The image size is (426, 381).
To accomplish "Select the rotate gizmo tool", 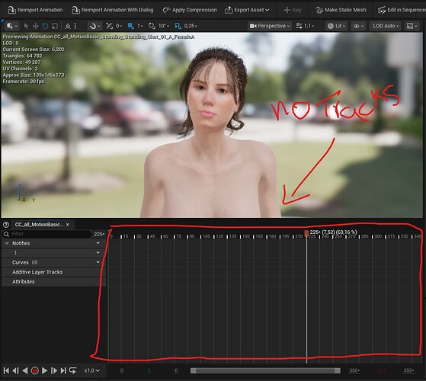I will click(45, 26).
